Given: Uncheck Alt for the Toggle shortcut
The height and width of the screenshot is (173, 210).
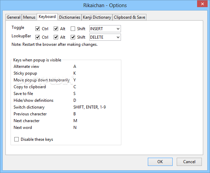Looking at the screenshot, I should tap(56, 29).
